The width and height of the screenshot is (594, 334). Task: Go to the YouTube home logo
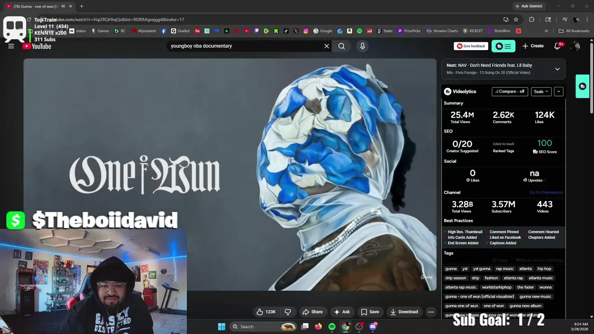[x=37, y=46]
